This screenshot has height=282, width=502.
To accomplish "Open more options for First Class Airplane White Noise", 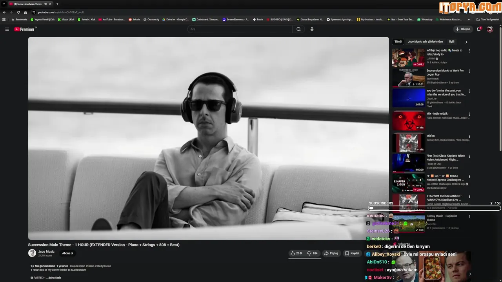I will (x=469, y=156).
